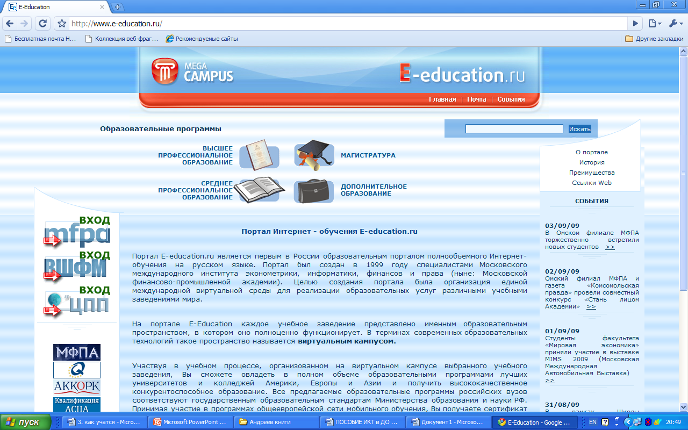Click the Квалификация ACCA logo badge

[77, 405]
